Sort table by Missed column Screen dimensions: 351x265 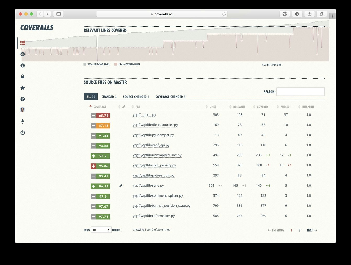click(285, 107)
